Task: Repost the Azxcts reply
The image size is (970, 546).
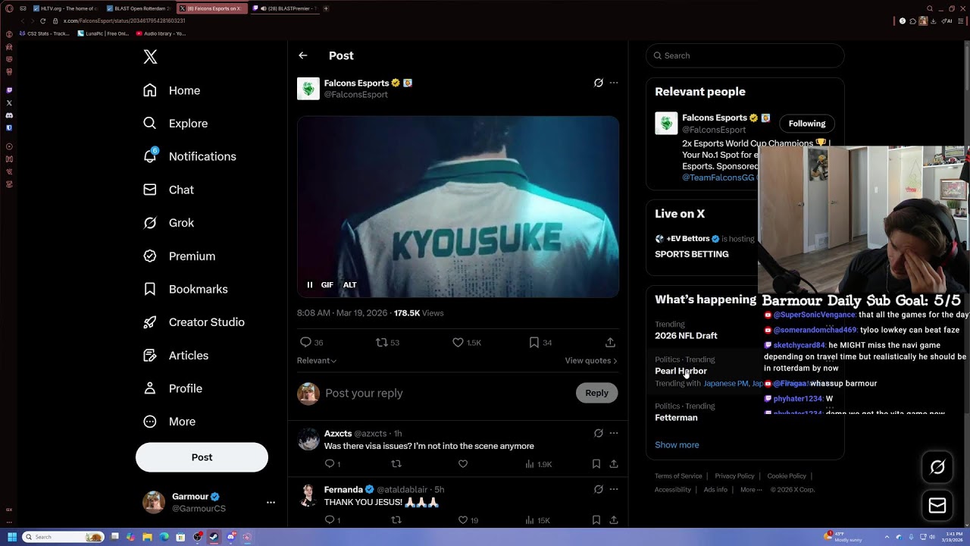Action: [x=396, y=464]
